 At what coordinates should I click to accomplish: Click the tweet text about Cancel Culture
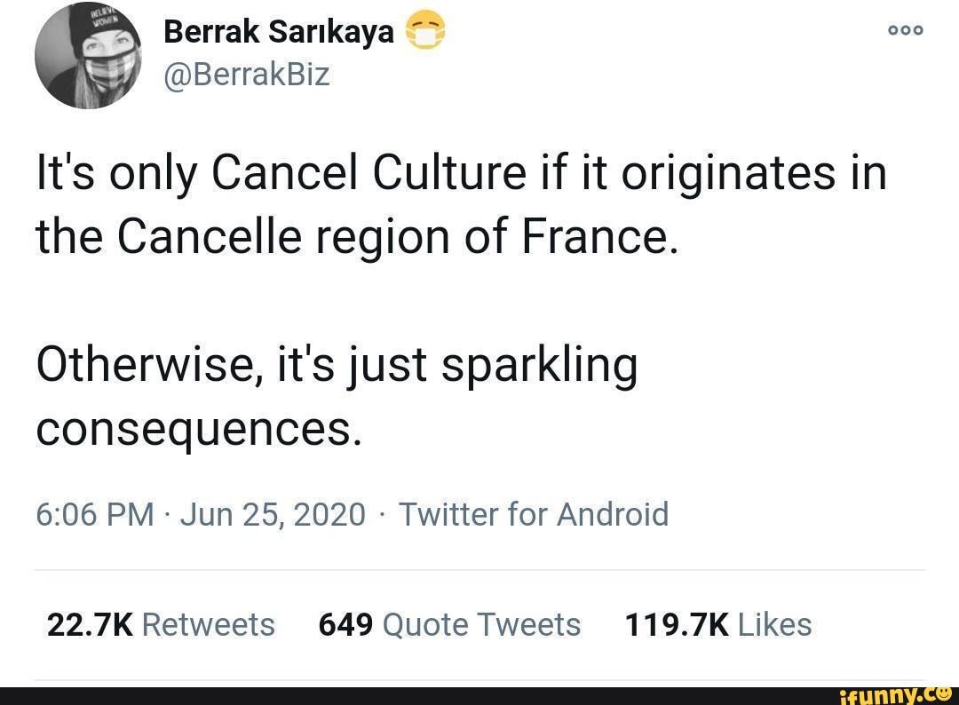[462, 204]
